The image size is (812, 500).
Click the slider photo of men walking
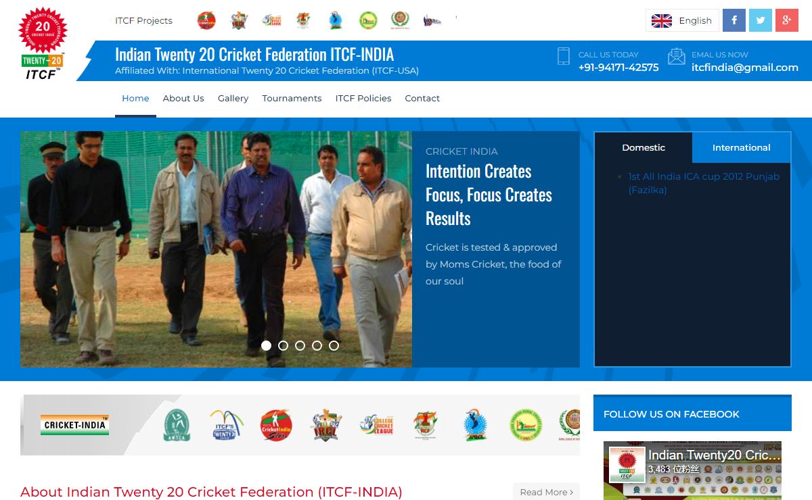(x=216, y=249)
